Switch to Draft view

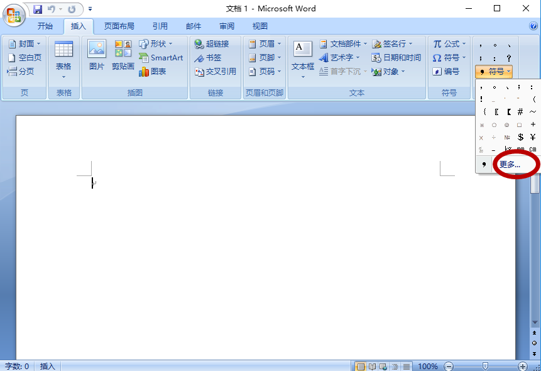pos(407,367)
